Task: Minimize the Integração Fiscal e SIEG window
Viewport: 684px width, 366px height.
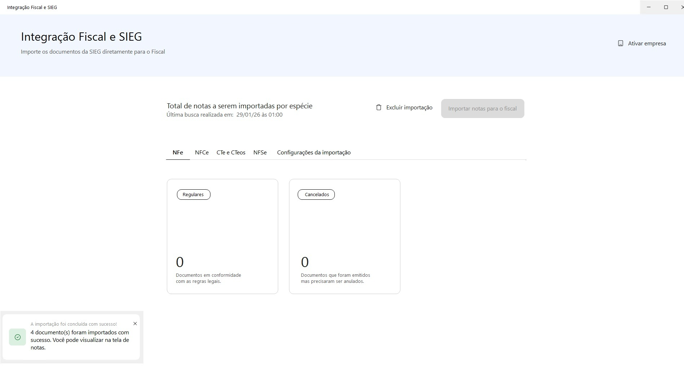Action: (649, 7)
